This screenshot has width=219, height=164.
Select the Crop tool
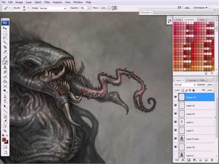pos(5,47)
